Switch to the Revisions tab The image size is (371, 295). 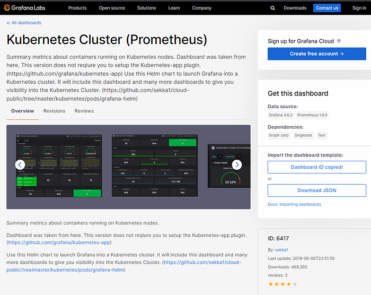pos(54,111)
